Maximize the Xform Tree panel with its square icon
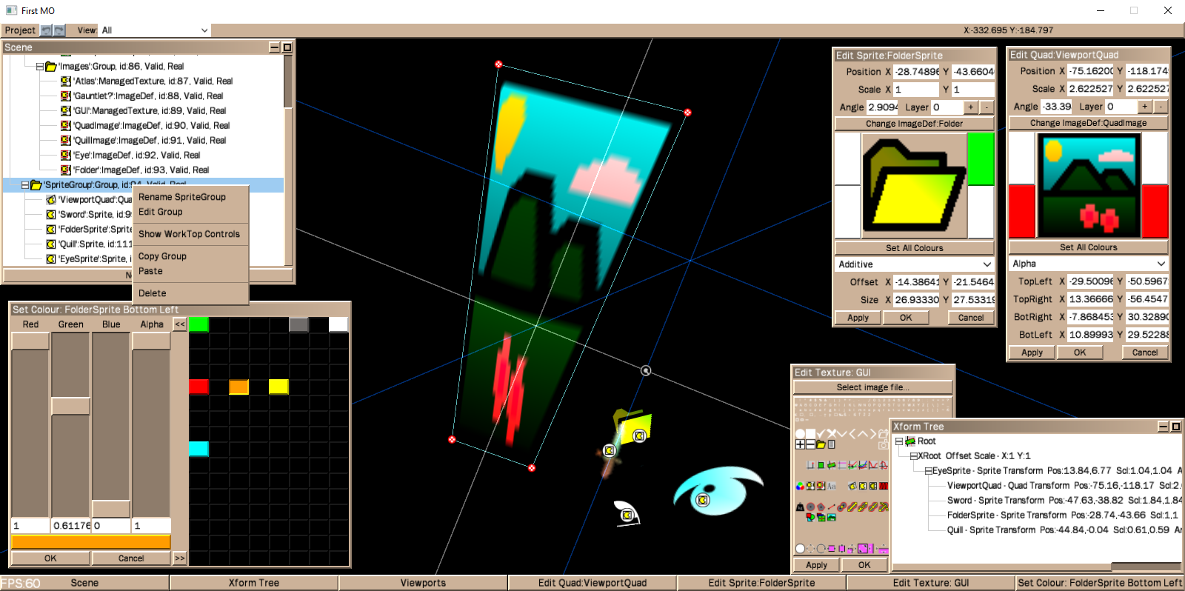 pos(1175,427)
